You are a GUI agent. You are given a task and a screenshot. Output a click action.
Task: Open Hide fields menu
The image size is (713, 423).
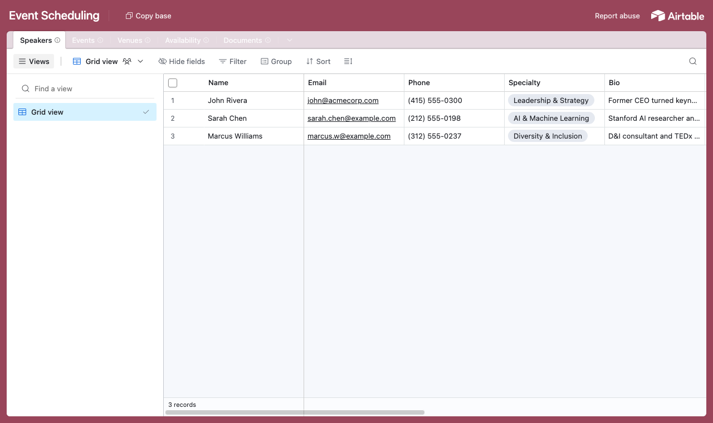pyautogui.click(x=182, y=61)
